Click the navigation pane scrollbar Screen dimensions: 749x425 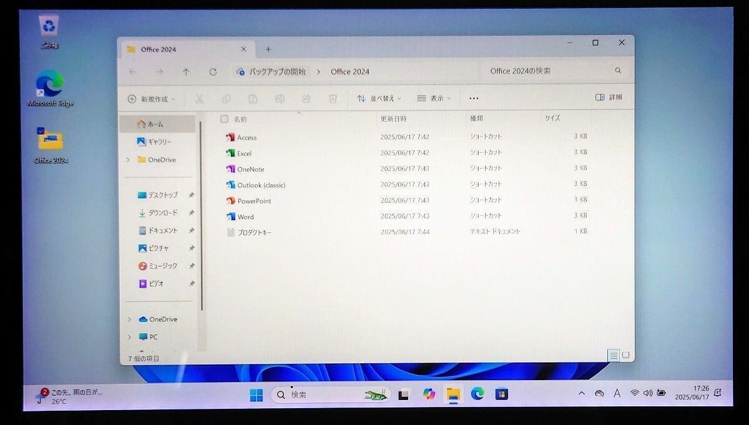(201, 215)
